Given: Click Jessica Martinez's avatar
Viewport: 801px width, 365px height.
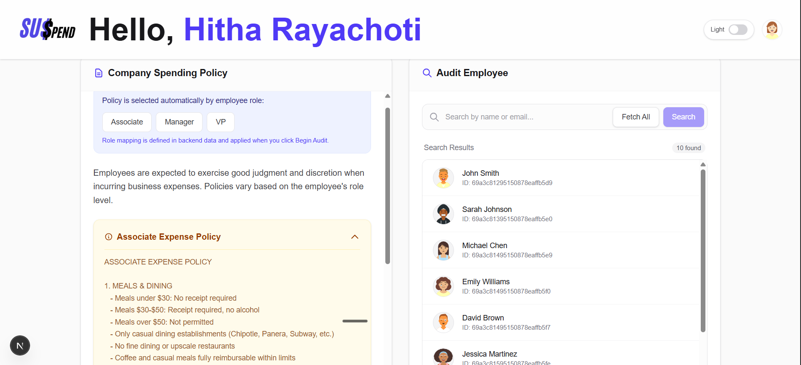Looking at the screenshot, I should pyautogui.click(x=443, y=357).
